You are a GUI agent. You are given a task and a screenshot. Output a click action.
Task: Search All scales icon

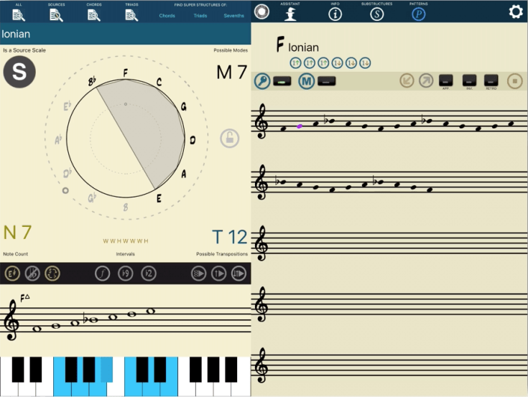click(19, 14)
